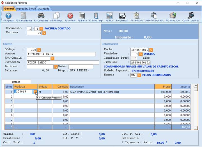Viewport: 202px width, 147px height.
Task: Click the F1-Ayuda help icon
Action: coord(8,16)
